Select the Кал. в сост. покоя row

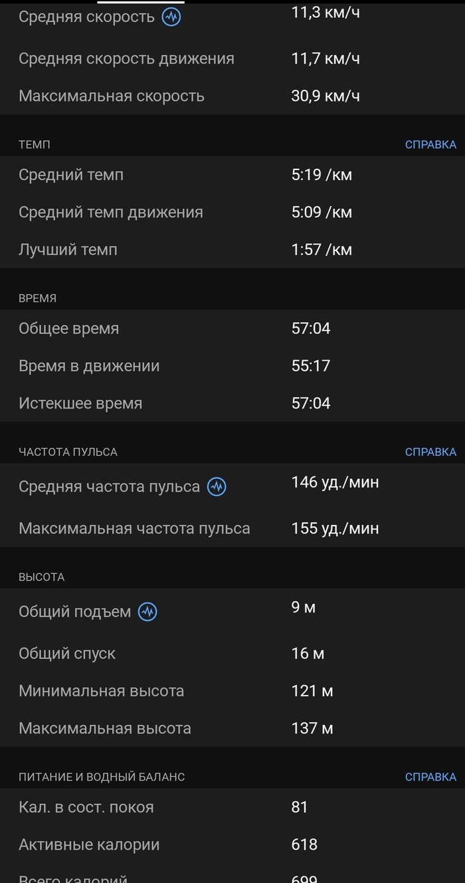(232, 808)
